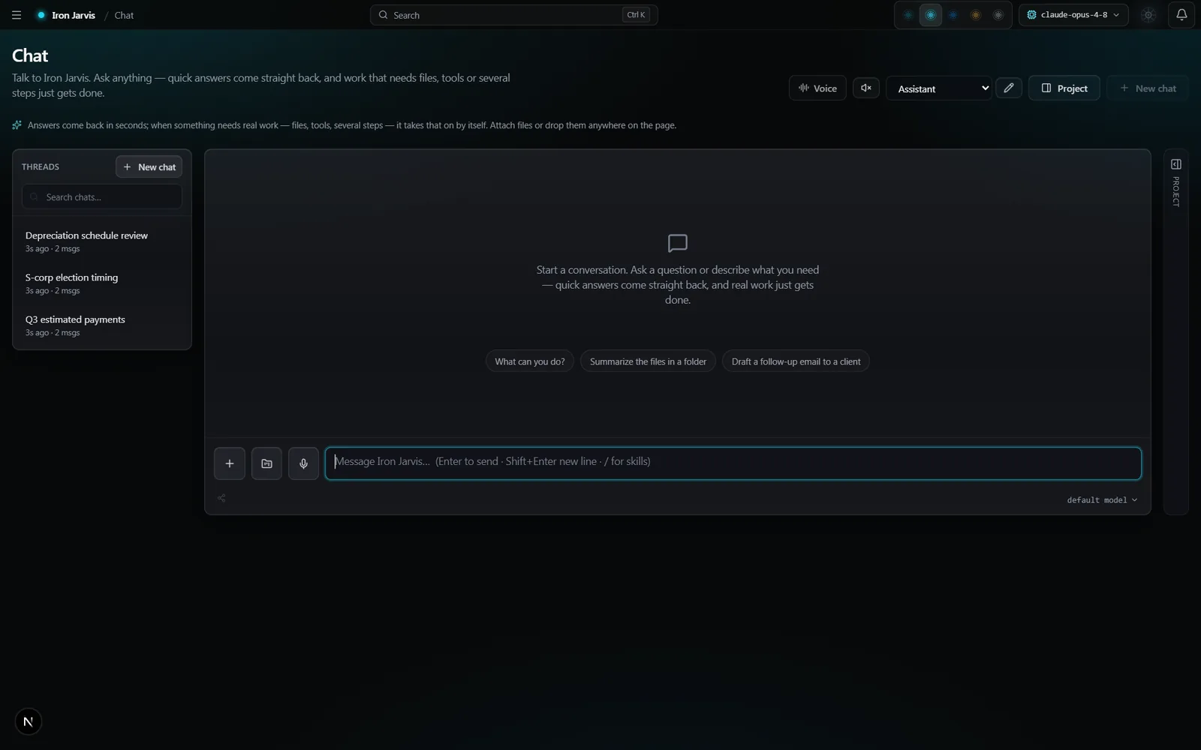Focus the Message Iron Jarvis input field
Image resolution: width=1201 pixels, height=750 pixels.
733,463
